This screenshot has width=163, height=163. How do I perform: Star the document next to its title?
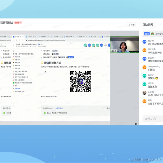(42, 44)
